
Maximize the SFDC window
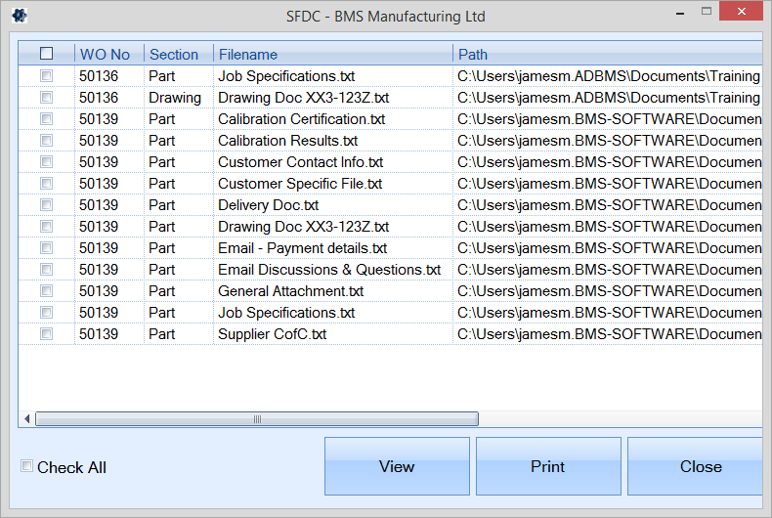tap(707, 12)
